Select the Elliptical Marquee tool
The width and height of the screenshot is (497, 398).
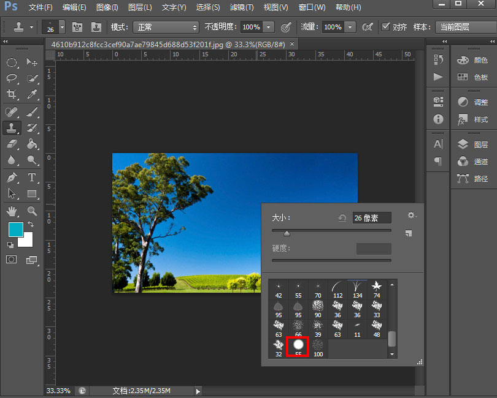[12, 62]
